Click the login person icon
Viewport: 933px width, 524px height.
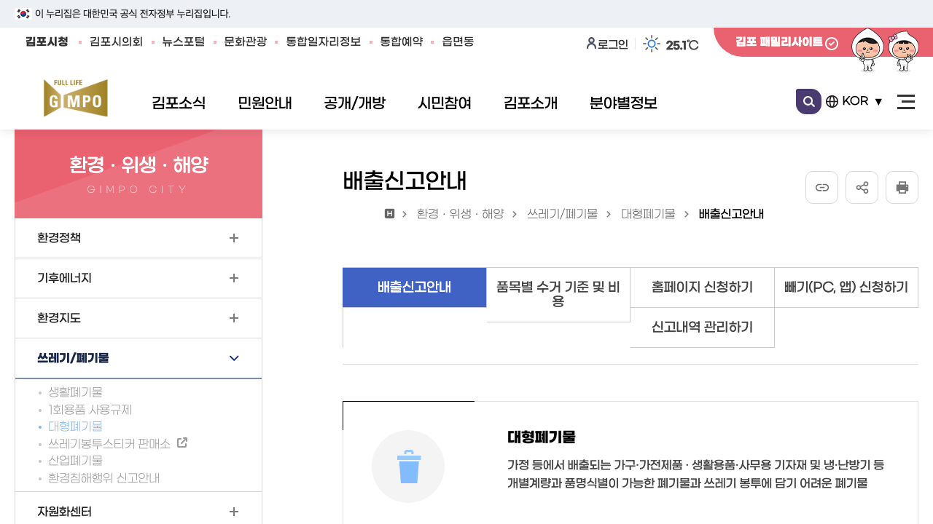click(591, 43)
